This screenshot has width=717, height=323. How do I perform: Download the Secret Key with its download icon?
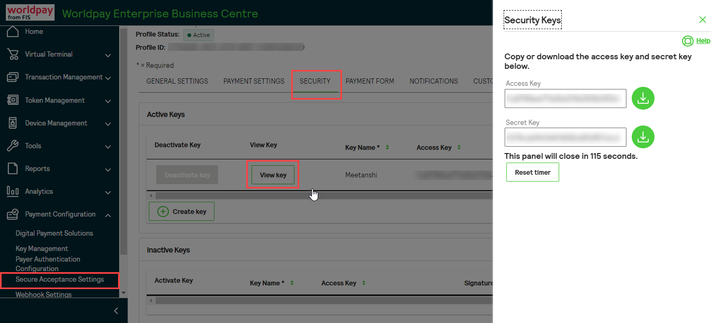(643, 137)
